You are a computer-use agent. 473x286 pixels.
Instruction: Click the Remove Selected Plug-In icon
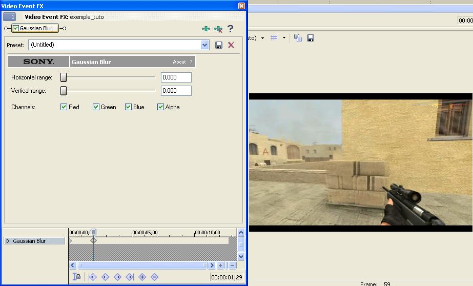pyautogui.click(x=218, y=29)
